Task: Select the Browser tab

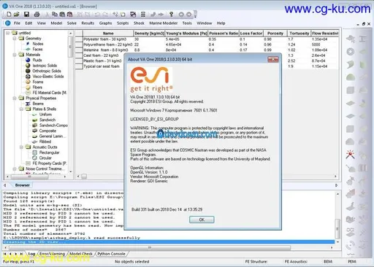Action: point(23,185)
